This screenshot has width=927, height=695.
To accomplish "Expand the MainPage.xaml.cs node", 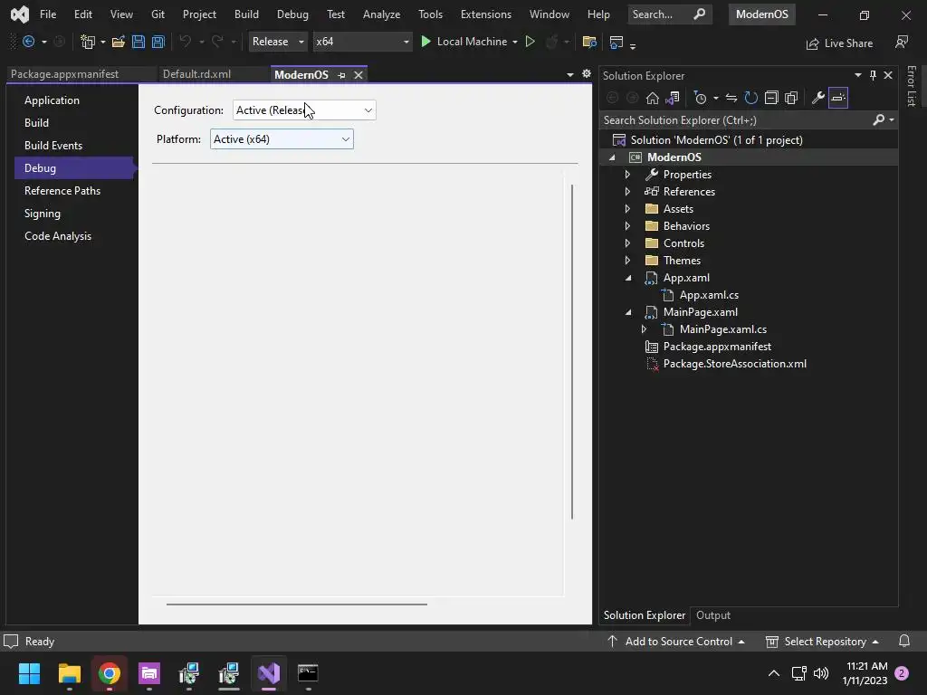I will click(x=644, y=329).
